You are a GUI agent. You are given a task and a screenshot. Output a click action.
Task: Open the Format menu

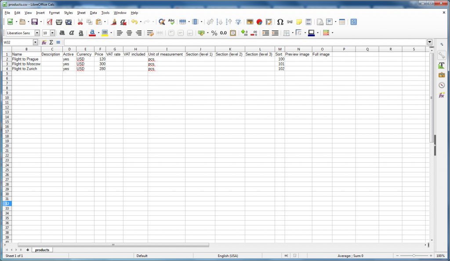pos(54,13)
